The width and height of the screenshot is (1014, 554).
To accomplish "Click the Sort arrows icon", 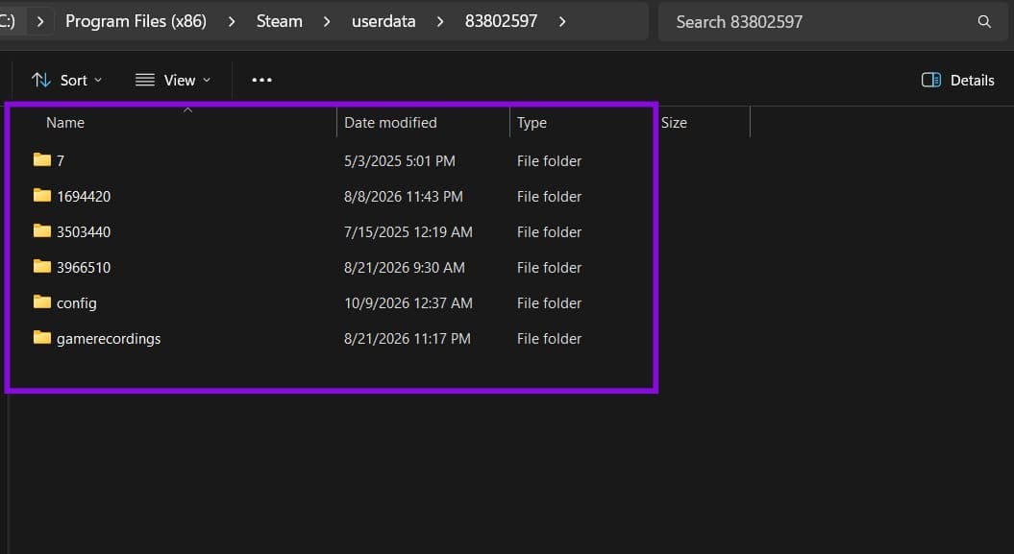I will (41, 80).
